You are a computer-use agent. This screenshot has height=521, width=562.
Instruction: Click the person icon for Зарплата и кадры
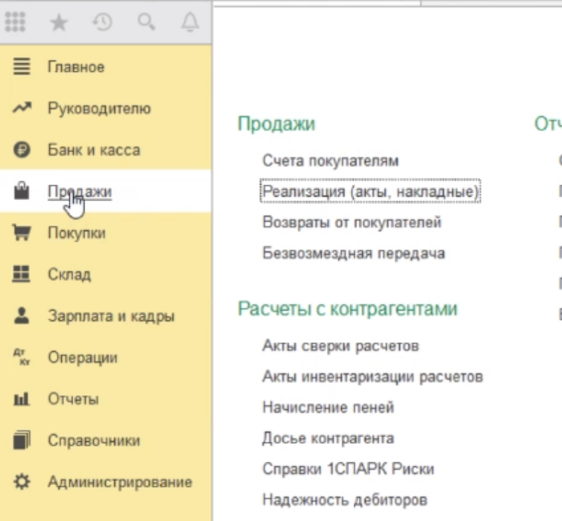click(22, 316)
